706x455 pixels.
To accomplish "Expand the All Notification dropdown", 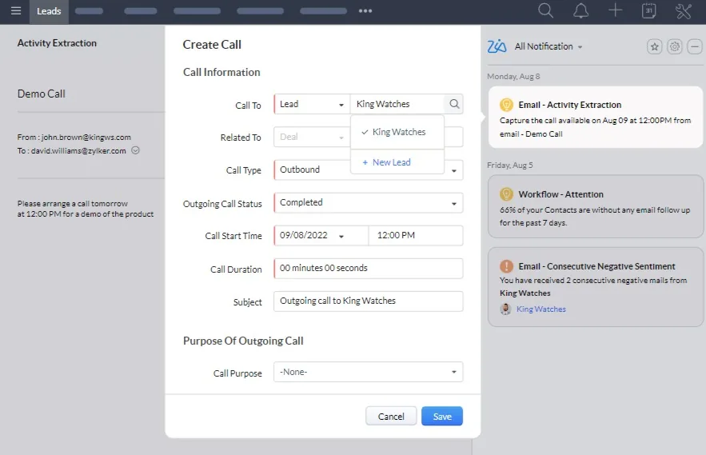I will point(548,46).
